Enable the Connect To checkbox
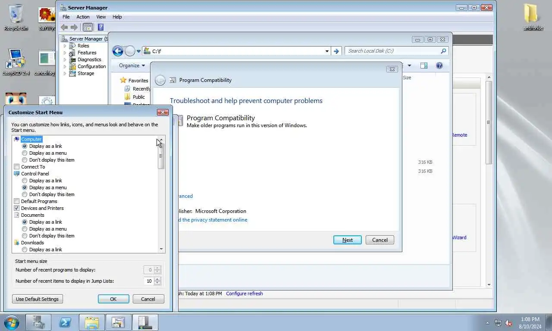Image resolution: width=552 pixels, height=331 pixels. click(x=17, y=167)
